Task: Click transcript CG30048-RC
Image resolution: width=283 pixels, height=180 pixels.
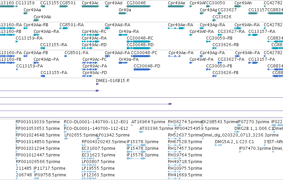Action: [139, 42]
